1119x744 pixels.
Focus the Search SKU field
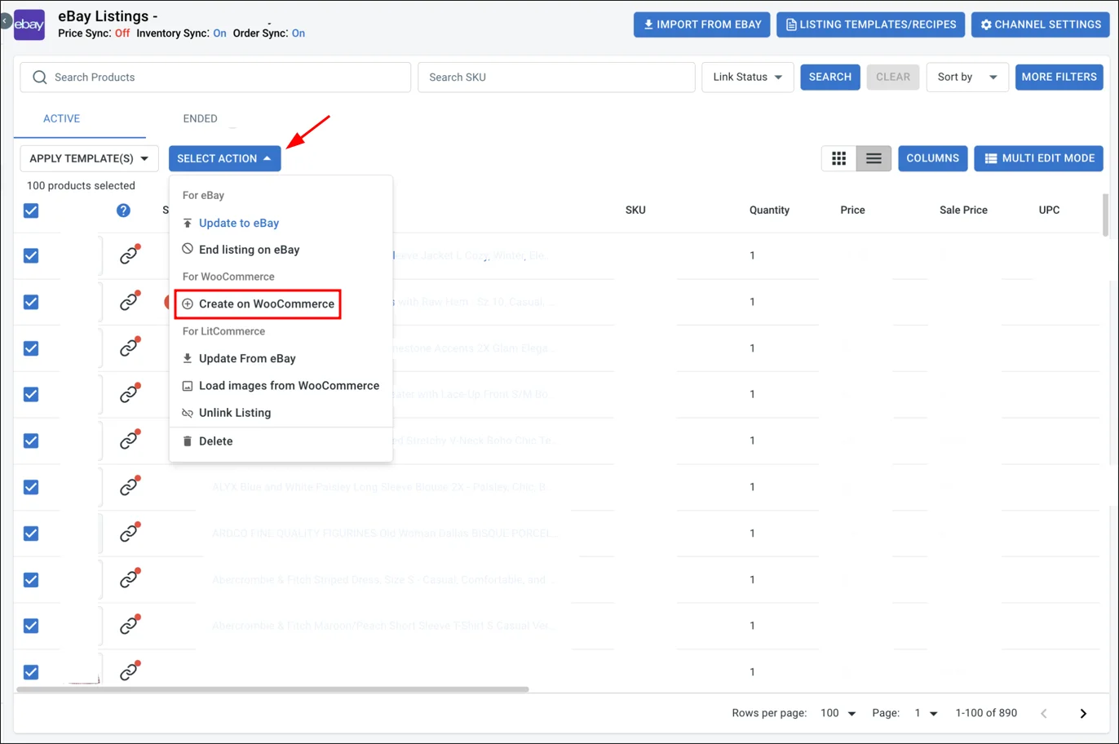point(556,77)
